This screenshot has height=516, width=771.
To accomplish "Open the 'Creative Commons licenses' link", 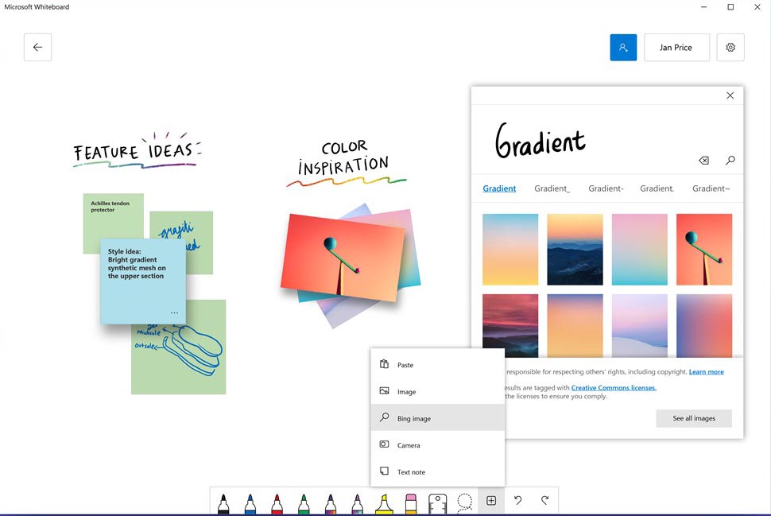I will tap(612, 387).
